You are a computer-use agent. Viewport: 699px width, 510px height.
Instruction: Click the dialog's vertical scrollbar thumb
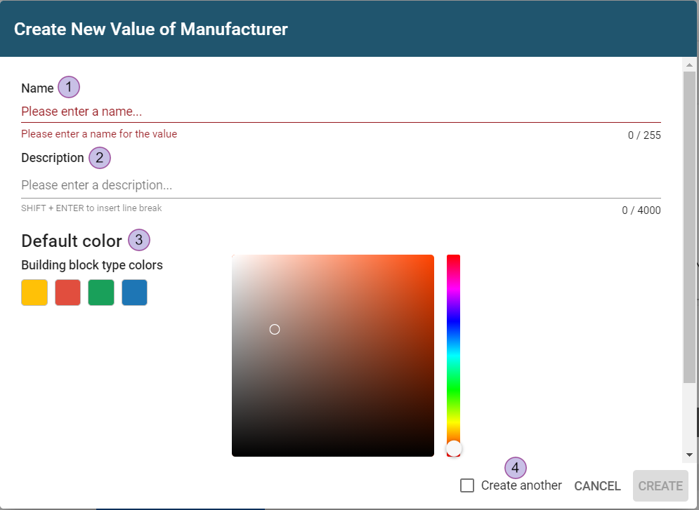coord(689,224)
